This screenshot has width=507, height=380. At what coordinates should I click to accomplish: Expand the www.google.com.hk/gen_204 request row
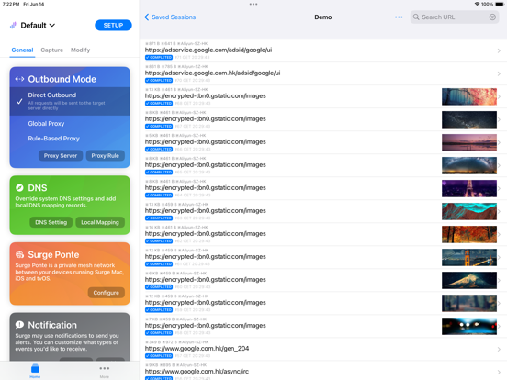tap(323, 350)
